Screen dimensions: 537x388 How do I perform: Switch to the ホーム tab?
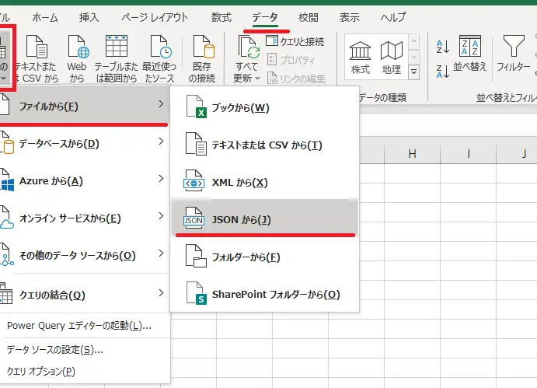[45, 17]
